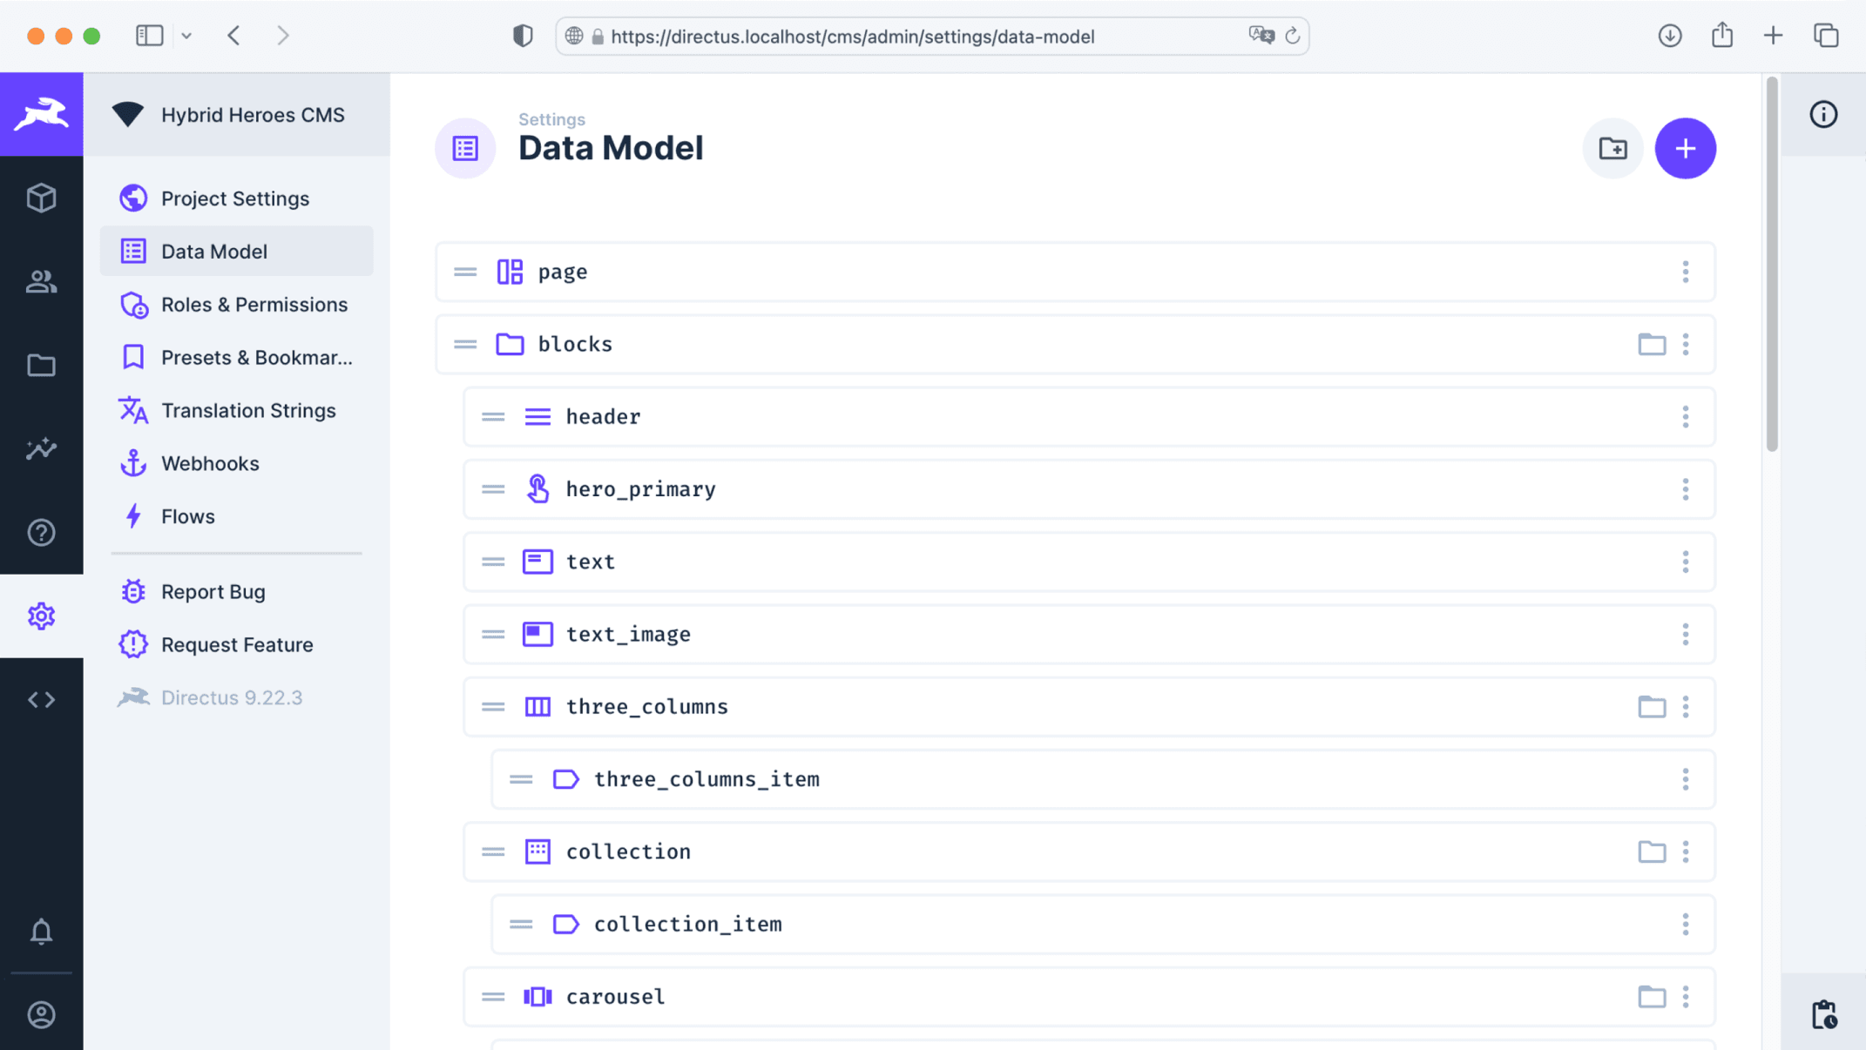Click the carousel folder icon

(1651, 996)
